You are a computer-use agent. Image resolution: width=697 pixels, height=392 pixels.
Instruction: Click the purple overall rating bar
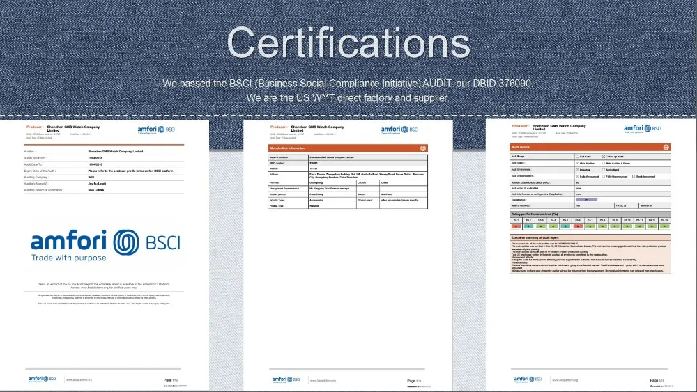586,200
